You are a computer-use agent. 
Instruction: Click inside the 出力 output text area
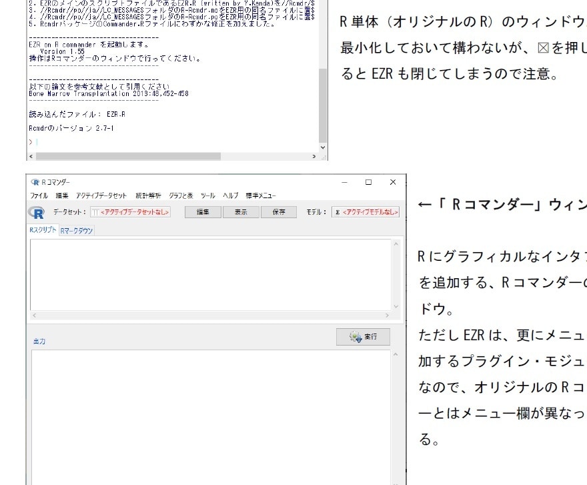click(210, 417)
